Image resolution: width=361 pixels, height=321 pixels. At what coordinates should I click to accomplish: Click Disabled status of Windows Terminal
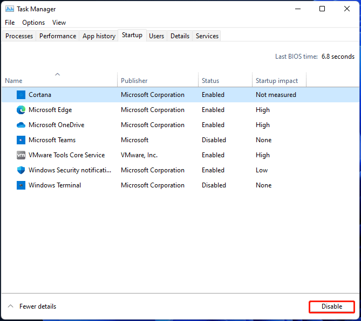pyautogui.click(x=214, y=185)
